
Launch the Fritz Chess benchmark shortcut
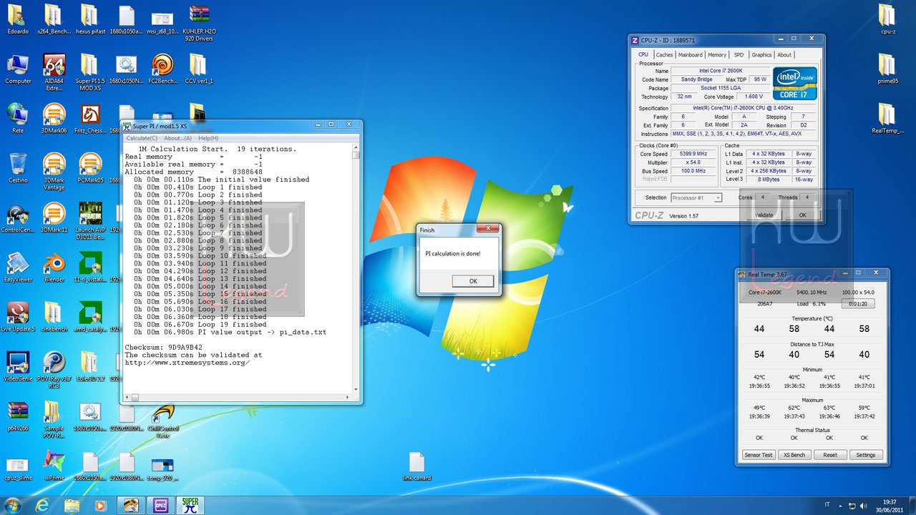point(89,119)
